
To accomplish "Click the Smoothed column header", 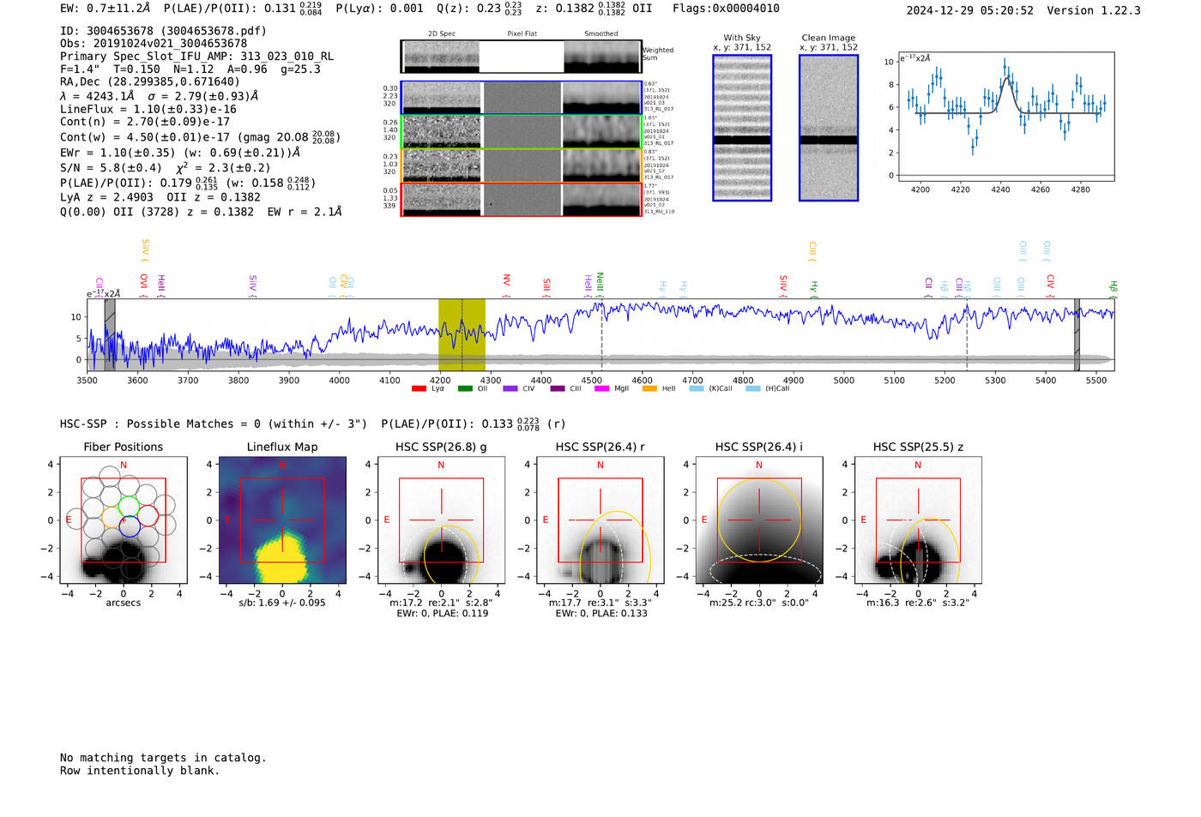I will (x=601, y=33).
